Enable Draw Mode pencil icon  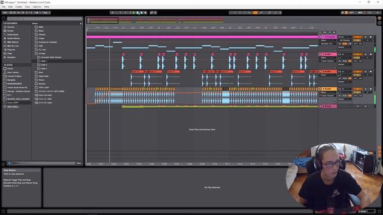point(342,13)
